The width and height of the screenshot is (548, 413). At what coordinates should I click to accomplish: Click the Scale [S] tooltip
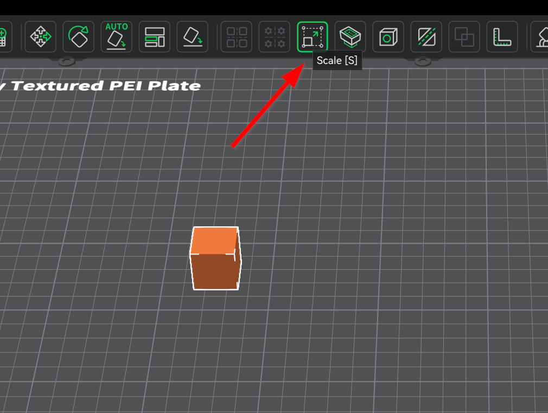[337, 60]
